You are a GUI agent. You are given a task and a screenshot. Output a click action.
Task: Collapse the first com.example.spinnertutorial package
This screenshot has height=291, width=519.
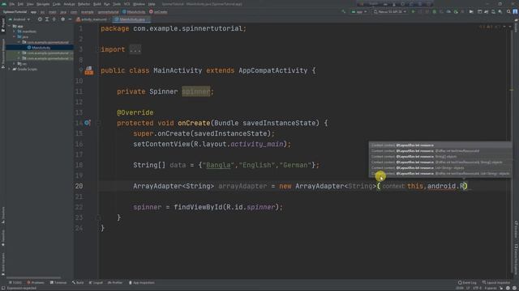[x=19, y=42]
